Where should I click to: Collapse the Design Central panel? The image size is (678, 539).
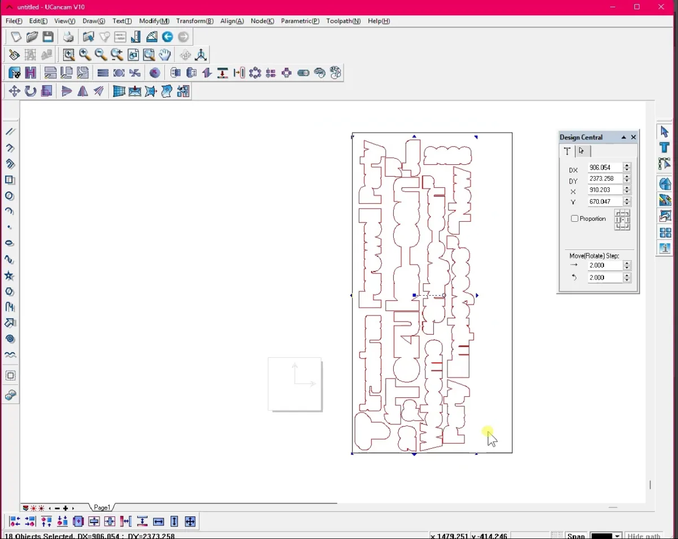(624, 137)
